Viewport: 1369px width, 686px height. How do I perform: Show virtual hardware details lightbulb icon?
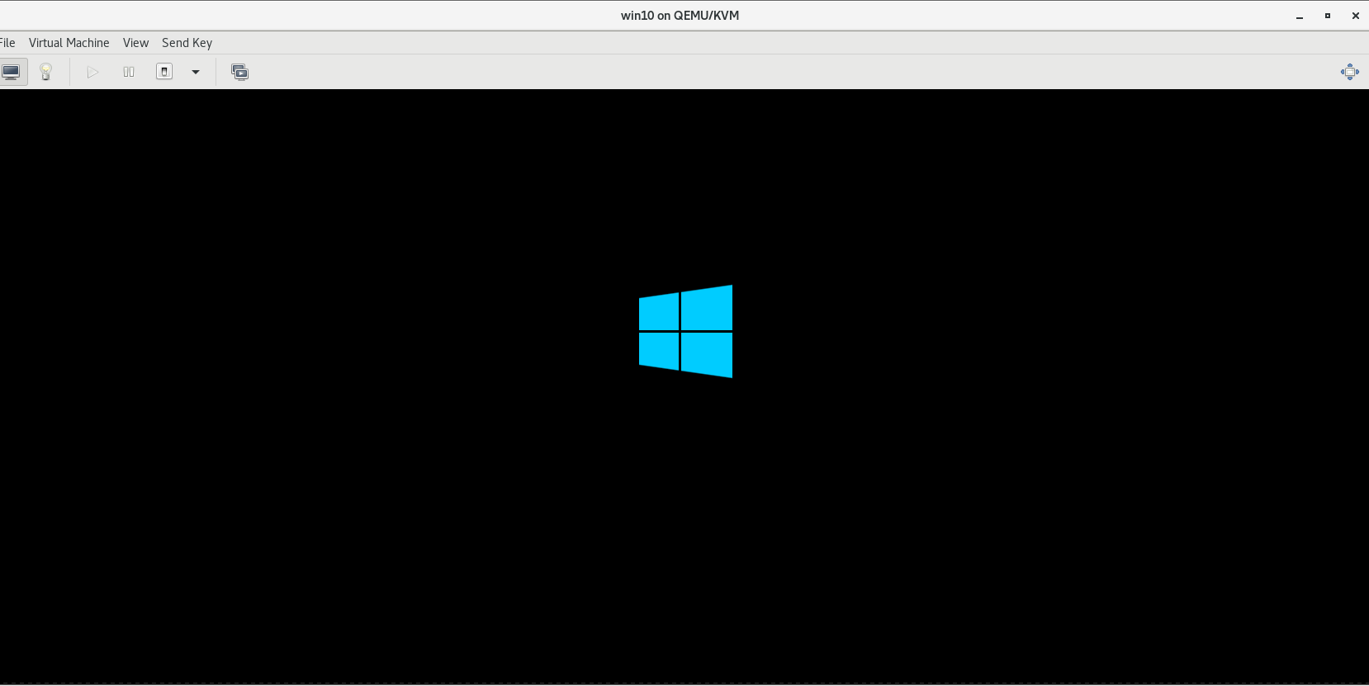(x=46, y=72)
